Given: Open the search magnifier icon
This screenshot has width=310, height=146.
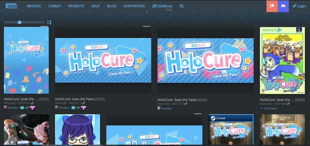Looking at the screenshot, I should pyautogui.click(x=182, y=6).
